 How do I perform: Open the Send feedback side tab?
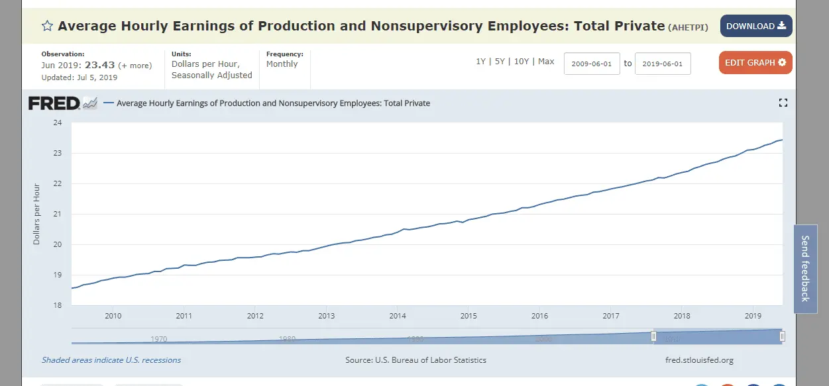tap(805, 268)
